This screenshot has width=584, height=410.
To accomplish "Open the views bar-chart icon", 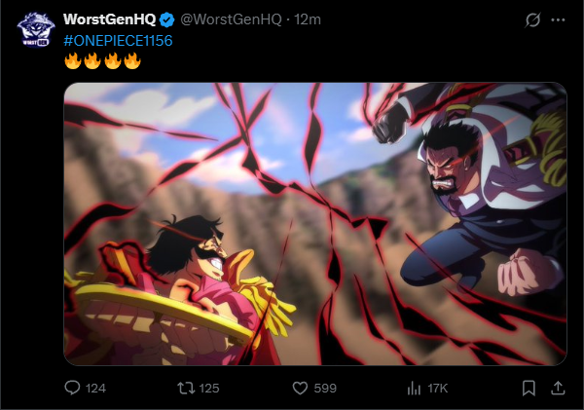I will (x=414, y=388).
